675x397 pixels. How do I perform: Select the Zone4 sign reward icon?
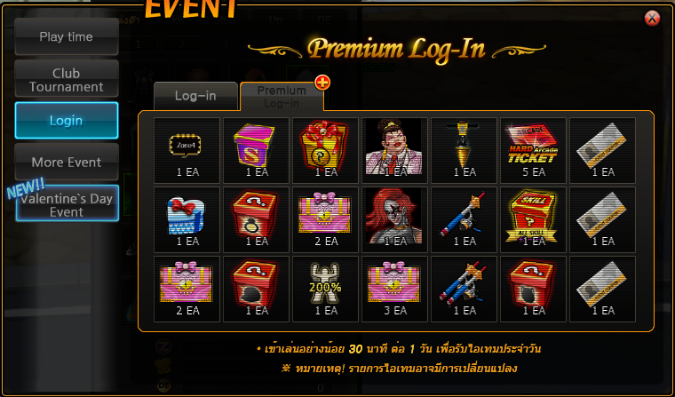pos(187,150)
